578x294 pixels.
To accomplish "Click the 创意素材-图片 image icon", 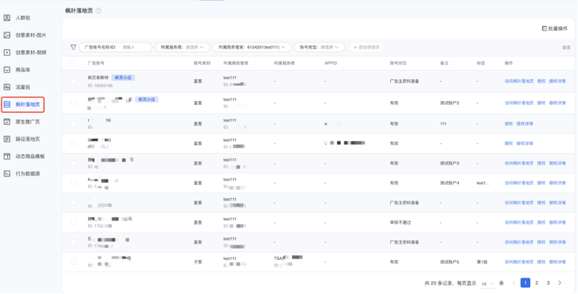I will tap(7, 35).
